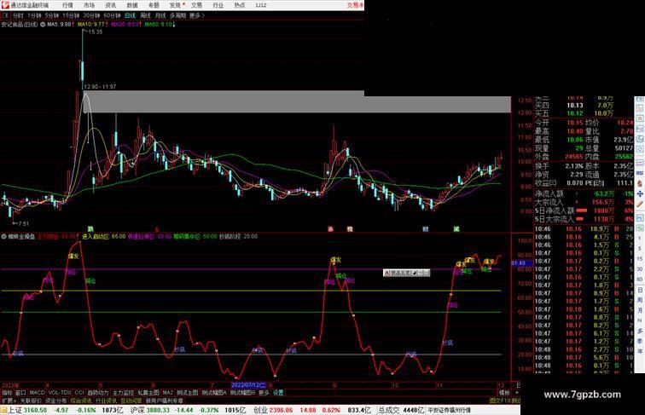Open the 多周期 view
Screen dimensions: 645x415
click(x=177, y=15)
